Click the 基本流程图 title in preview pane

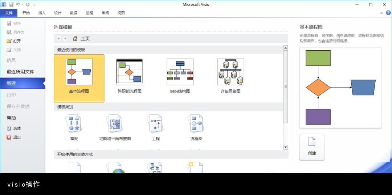pyautogui.click(x=311, y=27)
